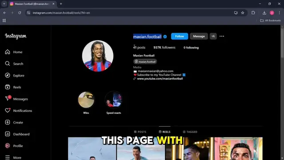Open Dashboard in sidebar

(17, 134)
